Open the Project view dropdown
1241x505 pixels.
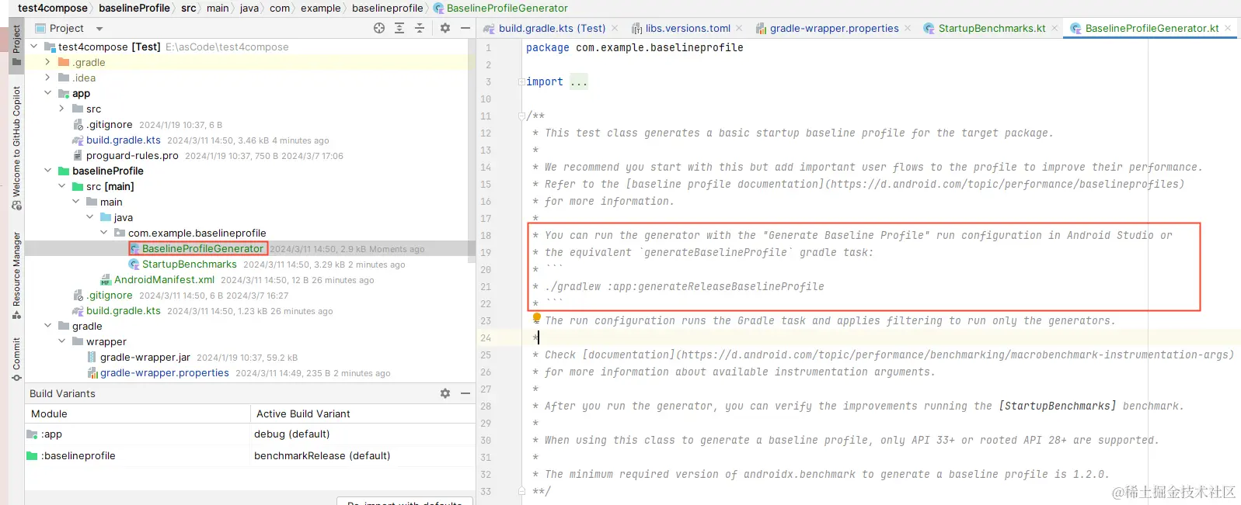[x=99, y=29]
